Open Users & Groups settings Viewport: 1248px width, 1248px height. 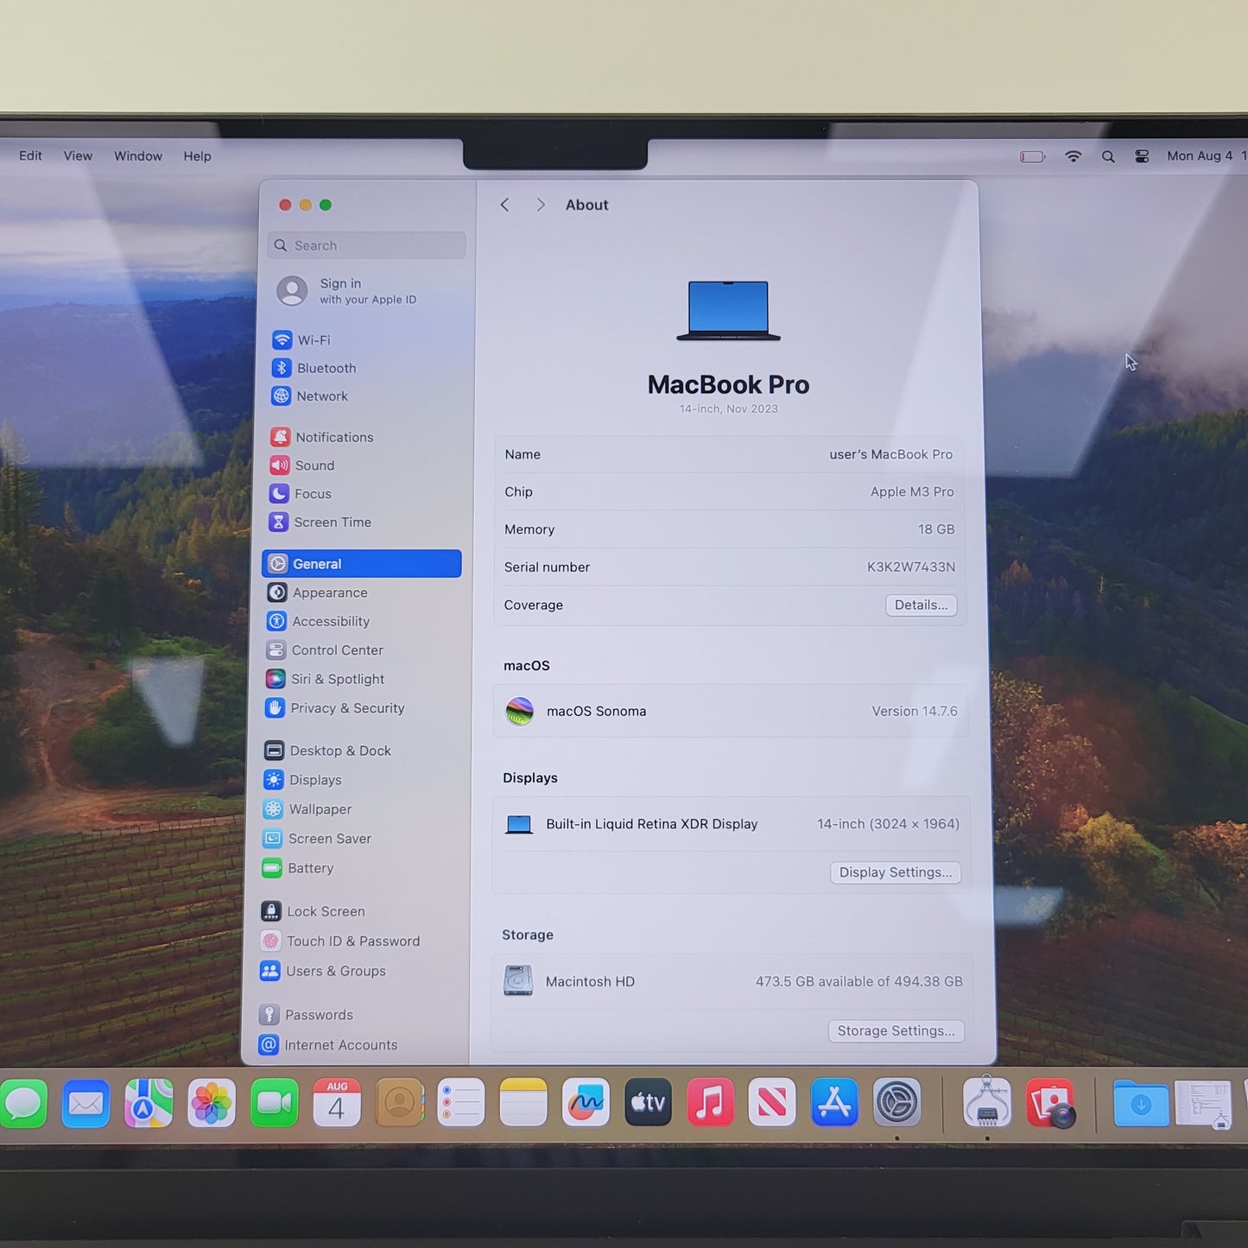323,971
